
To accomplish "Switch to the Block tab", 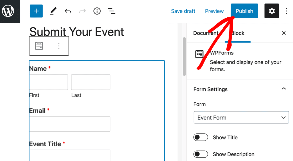I will point(238,33).
